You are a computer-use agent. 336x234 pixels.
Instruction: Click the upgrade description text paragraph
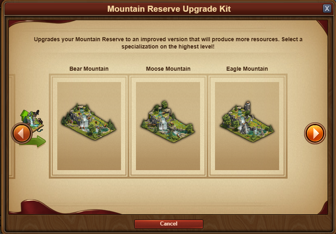coord(168,43)
